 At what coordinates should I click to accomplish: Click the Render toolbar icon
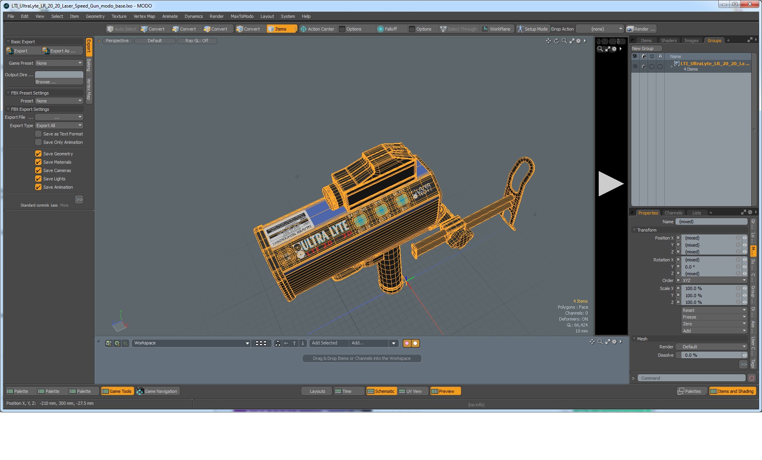630,29
